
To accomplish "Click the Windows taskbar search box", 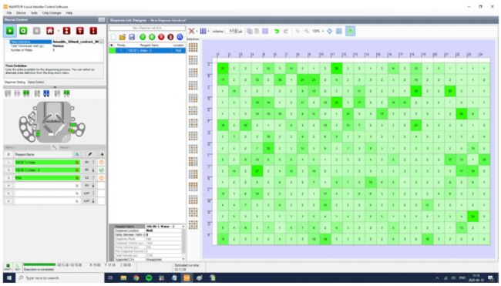I will pos(61,278).
